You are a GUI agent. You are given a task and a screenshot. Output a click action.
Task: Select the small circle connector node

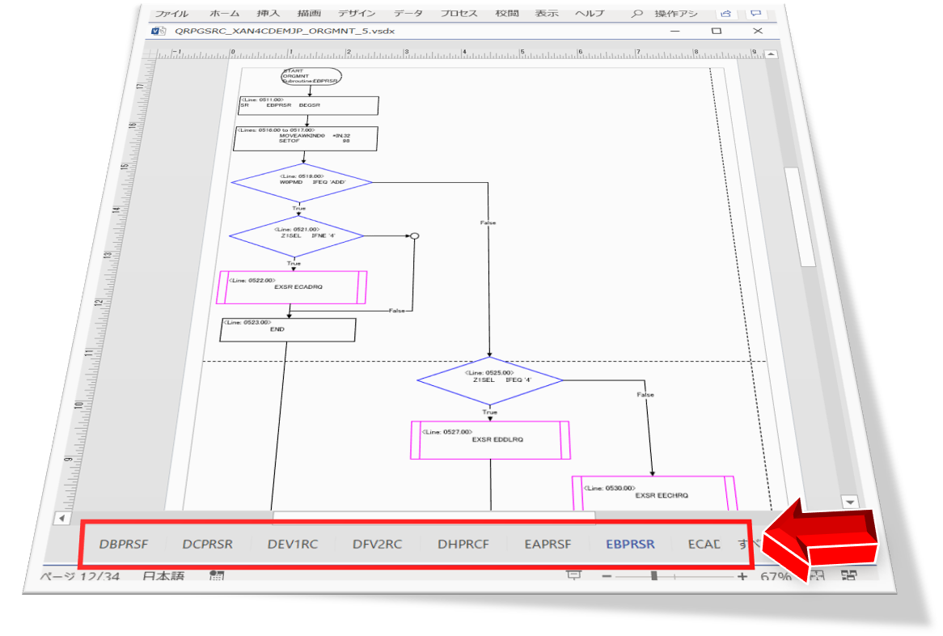click(x=414, y=235)
